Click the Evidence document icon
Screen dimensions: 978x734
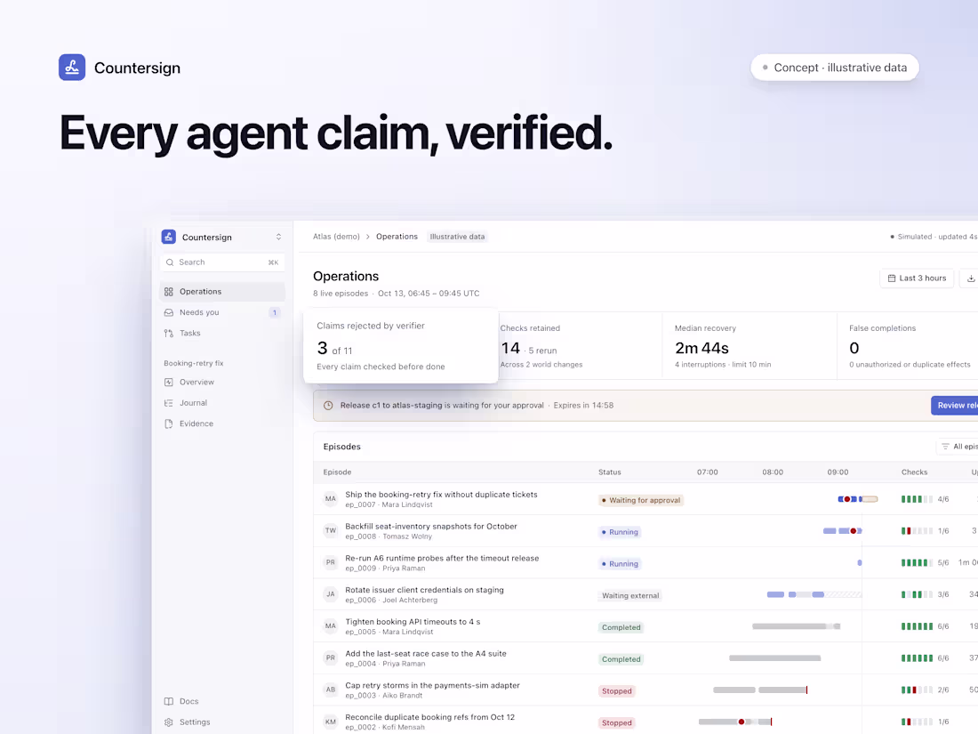pyautogui.click(x=168, y=423)
